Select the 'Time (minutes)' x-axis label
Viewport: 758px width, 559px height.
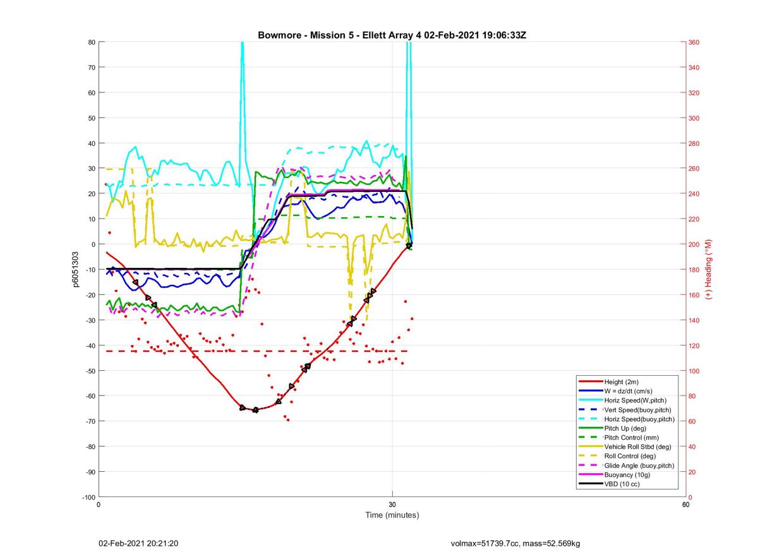(x=392, y=515)
